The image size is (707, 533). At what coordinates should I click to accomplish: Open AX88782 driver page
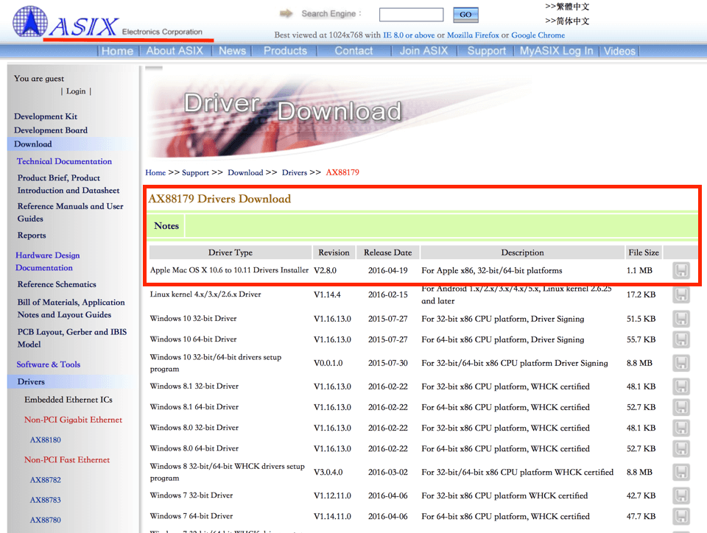(45, 480)
